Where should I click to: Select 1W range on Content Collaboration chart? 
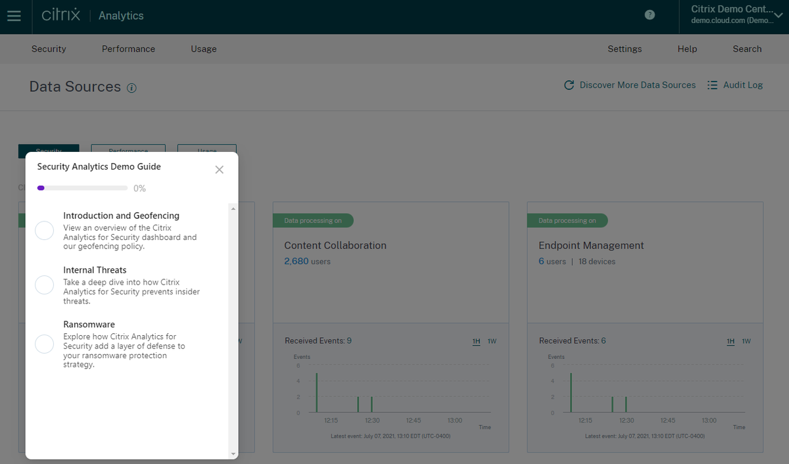[x=492, y=341]
